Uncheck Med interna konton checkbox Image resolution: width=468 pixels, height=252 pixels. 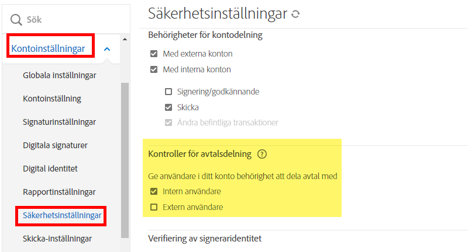[x=154, y=69]
